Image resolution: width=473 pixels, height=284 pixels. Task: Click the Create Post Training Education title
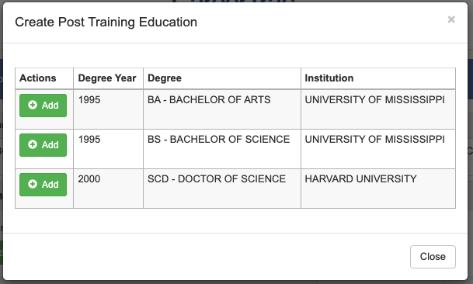[106, 23]
